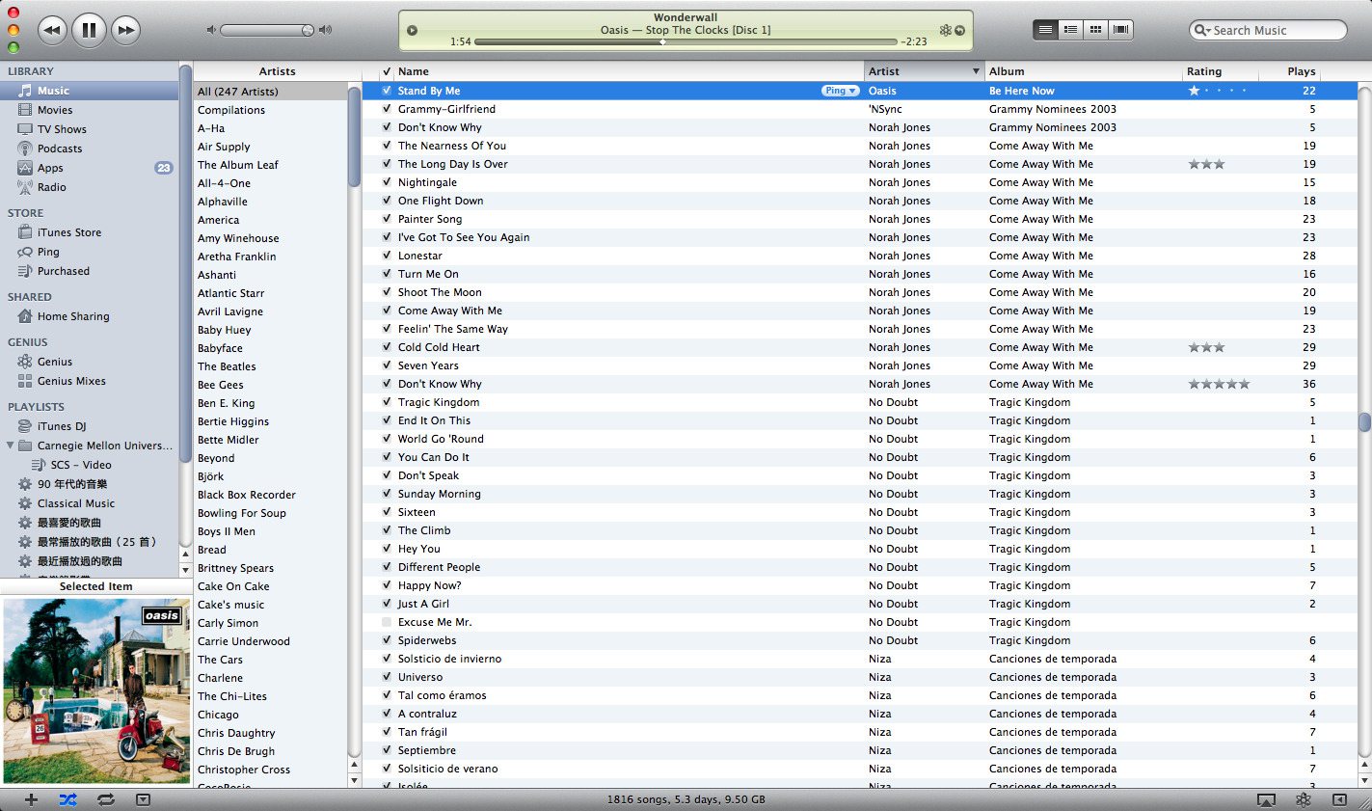Switch to grid view
The height and width of the screenshot is (811, 1372).
[1095, 30]
